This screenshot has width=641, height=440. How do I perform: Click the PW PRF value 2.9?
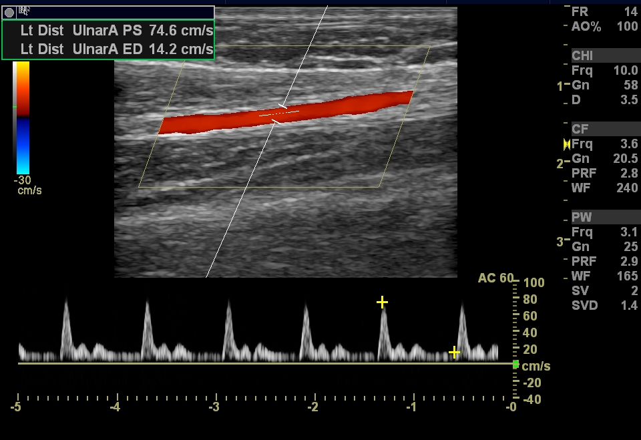click(629, 262)
